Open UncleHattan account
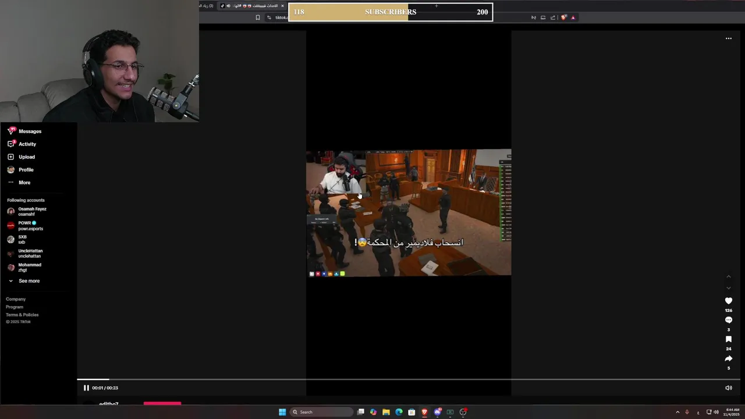This screenshot has width=745, height=419. (x=25, y=254)
